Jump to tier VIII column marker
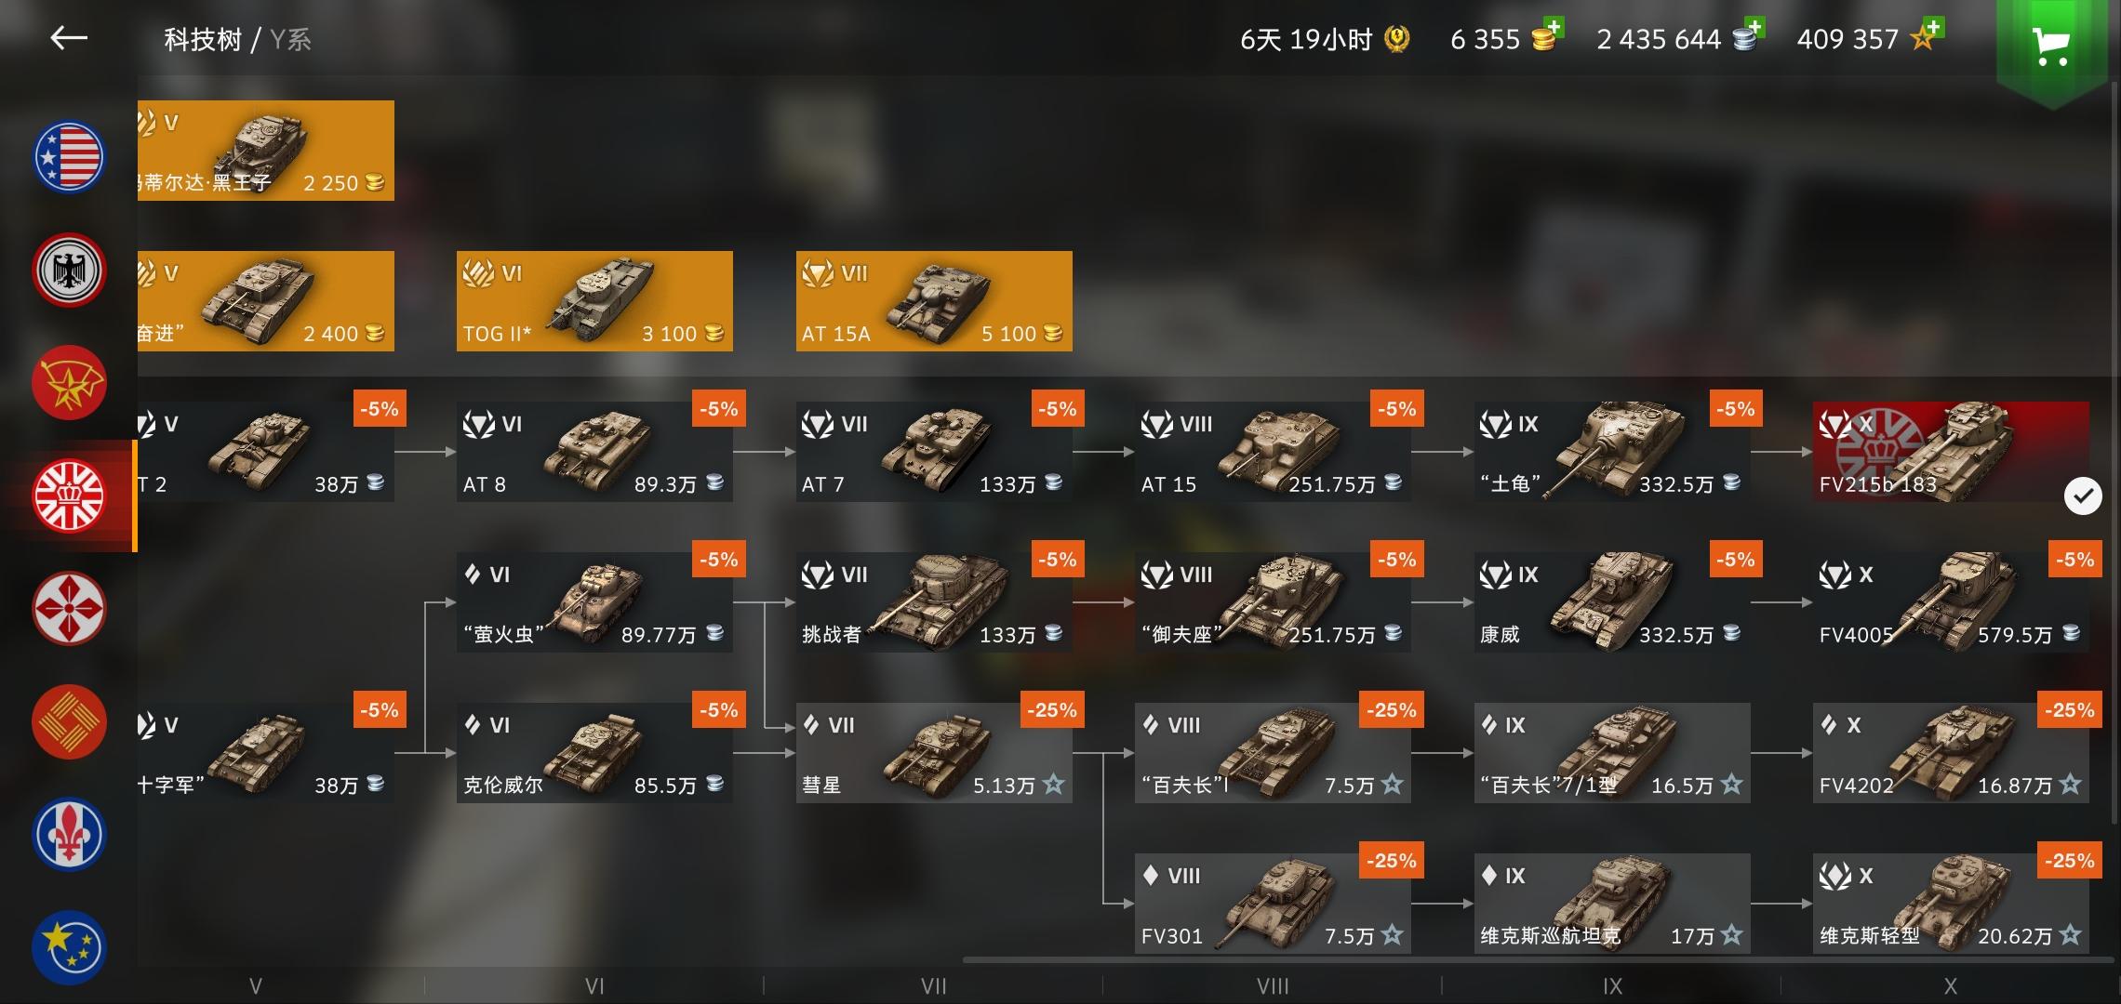This screenshot has height=1004, width=2121. 1273,986
